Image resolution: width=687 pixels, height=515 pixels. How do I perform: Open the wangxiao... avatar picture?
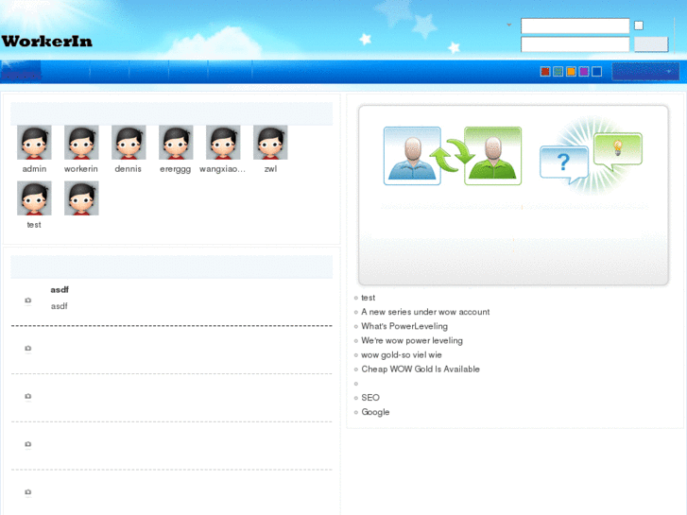pyautogui.click(x=223, y=143)
